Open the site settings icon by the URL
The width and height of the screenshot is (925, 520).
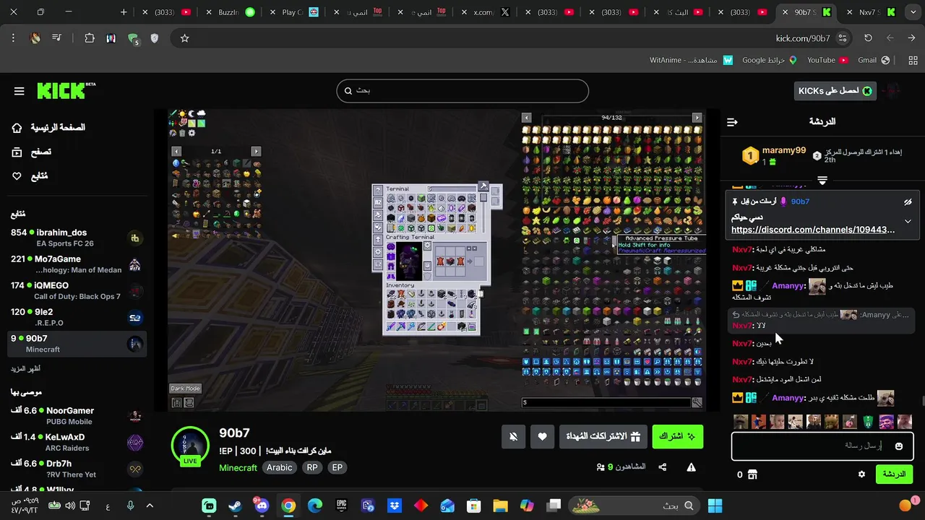tap(843, 38)
